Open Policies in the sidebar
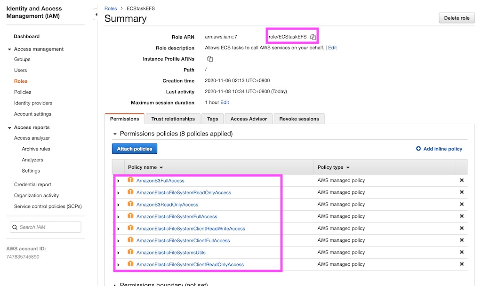The height and width of the screenshot is (286, 482). coord(23,92)
